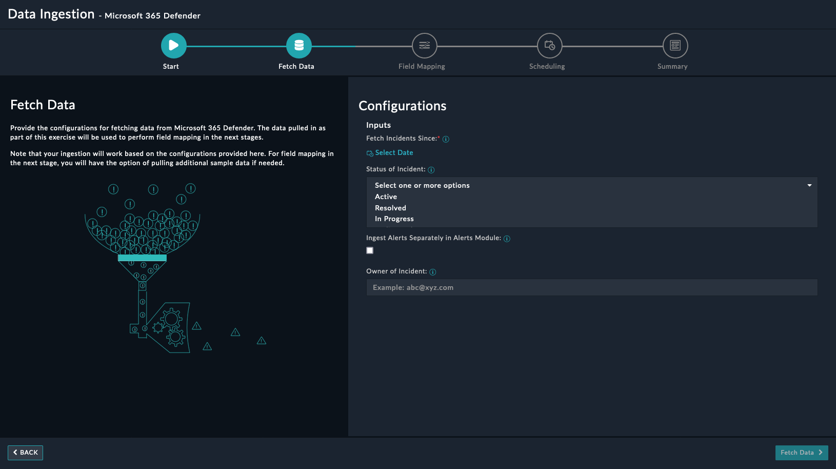Expand the Status of Incident dropdown arrow
The image size is (836, 469).
point(809,185)
